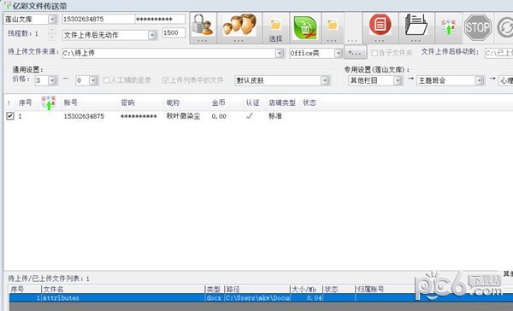Click the STOP sign icon
The height and width of the screenshot is (311, 513).
pos(478,28)
